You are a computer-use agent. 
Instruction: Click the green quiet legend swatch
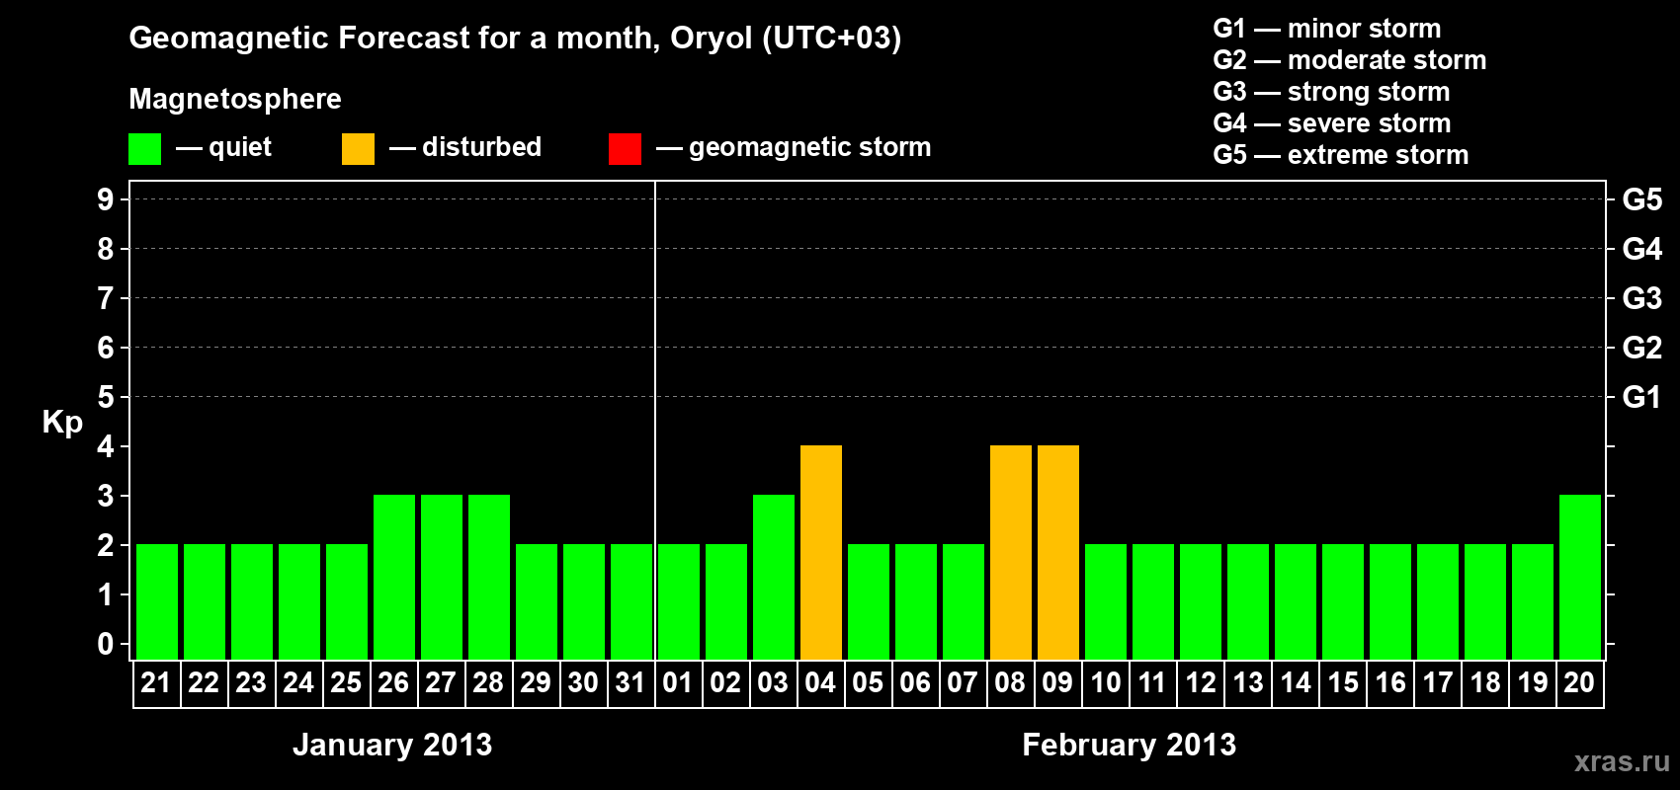click(144, 149)
